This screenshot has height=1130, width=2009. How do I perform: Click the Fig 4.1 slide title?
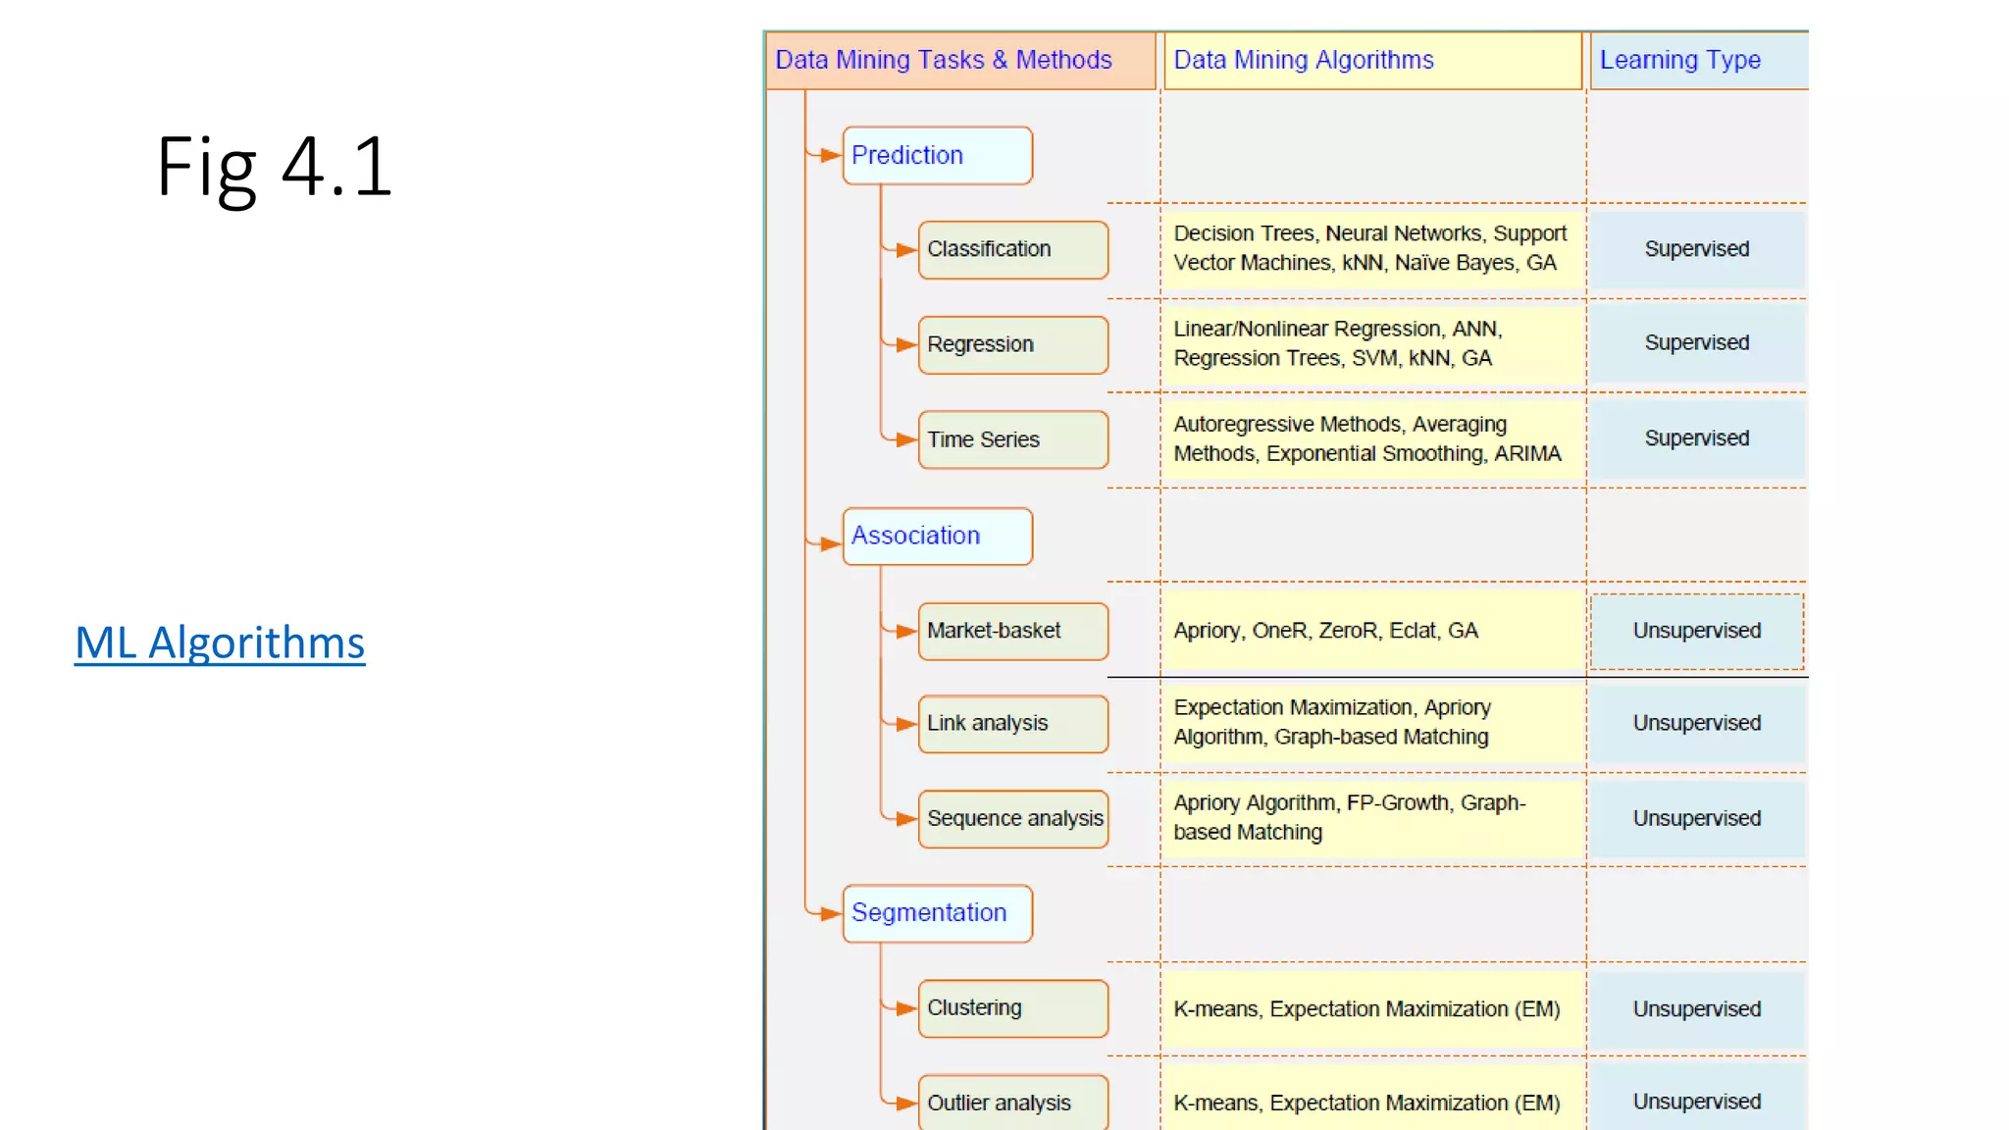click(274, 167)
